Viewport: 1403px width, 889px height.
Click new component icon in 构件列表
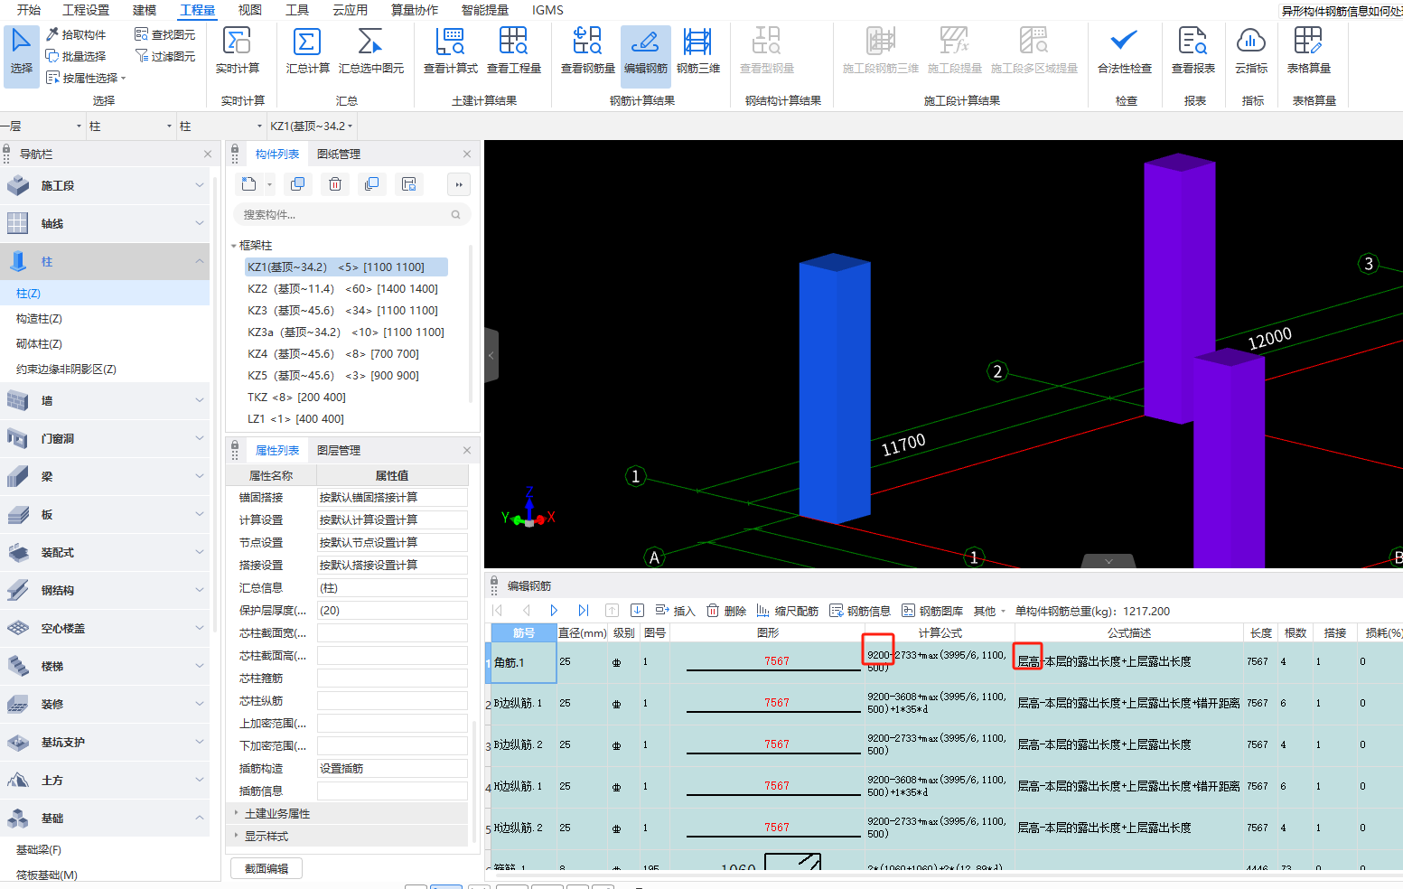(x=248, y=184)
